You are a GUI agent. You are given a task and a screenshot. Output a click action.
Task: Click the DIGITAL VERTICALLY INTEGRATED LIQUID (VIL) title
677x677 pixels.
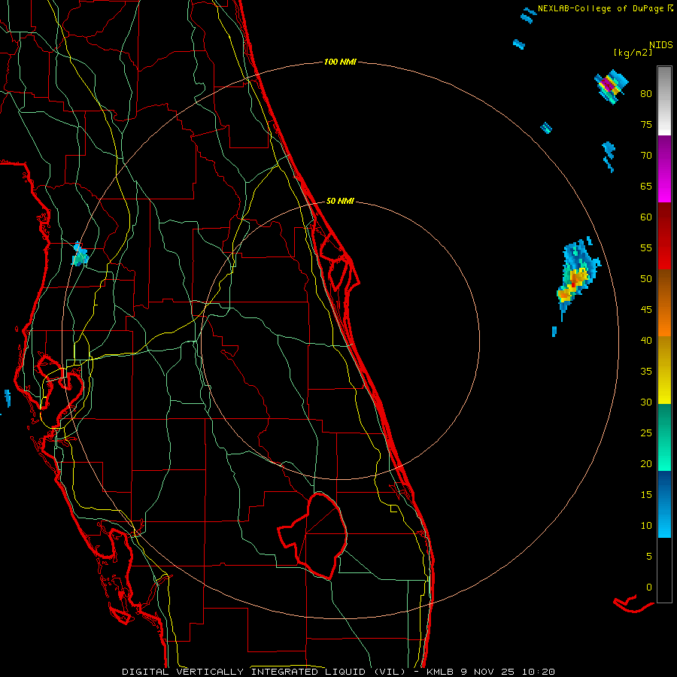(264, 672)
